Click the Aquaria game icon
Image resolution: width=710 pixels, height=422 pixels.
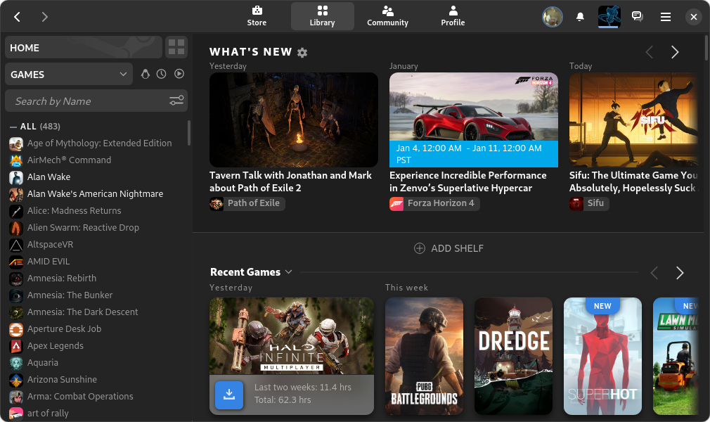pyautogui.click(x=16, y=363)
